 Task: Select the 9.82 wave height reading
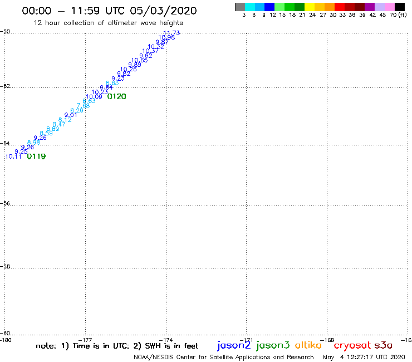(124, 74)
